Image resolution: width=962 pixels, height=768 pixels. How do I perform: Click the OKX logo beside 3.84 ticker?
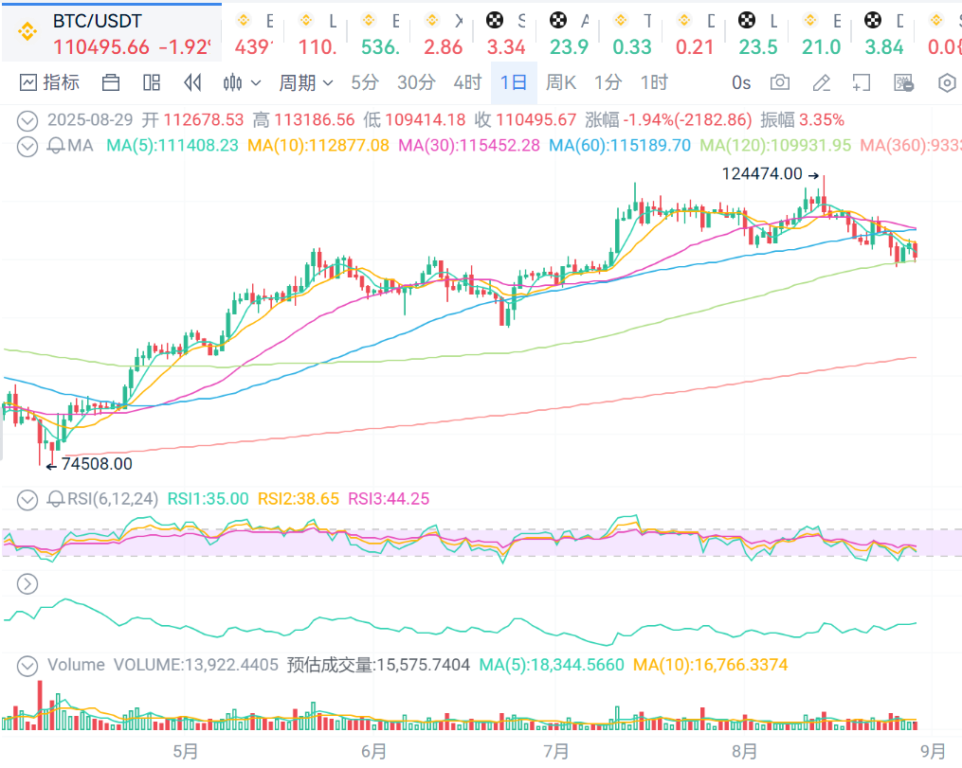point(872,20)
